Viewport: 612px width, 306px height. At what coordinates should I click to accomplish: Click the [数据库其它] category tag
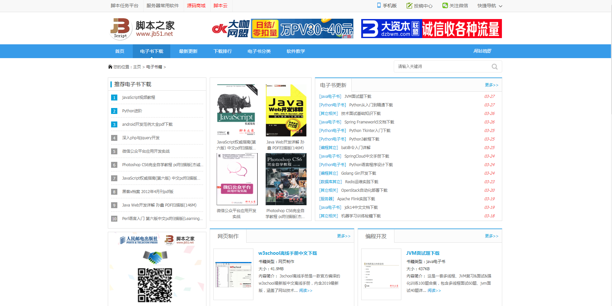(x=330, y=182)
